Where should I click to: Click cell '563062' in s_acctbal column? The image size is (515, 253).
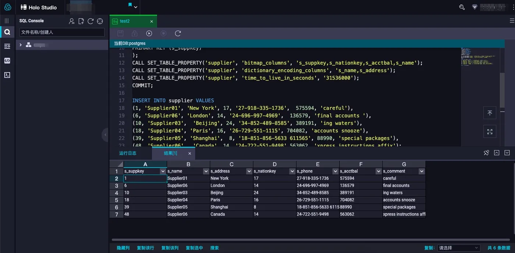coord(361,214)
